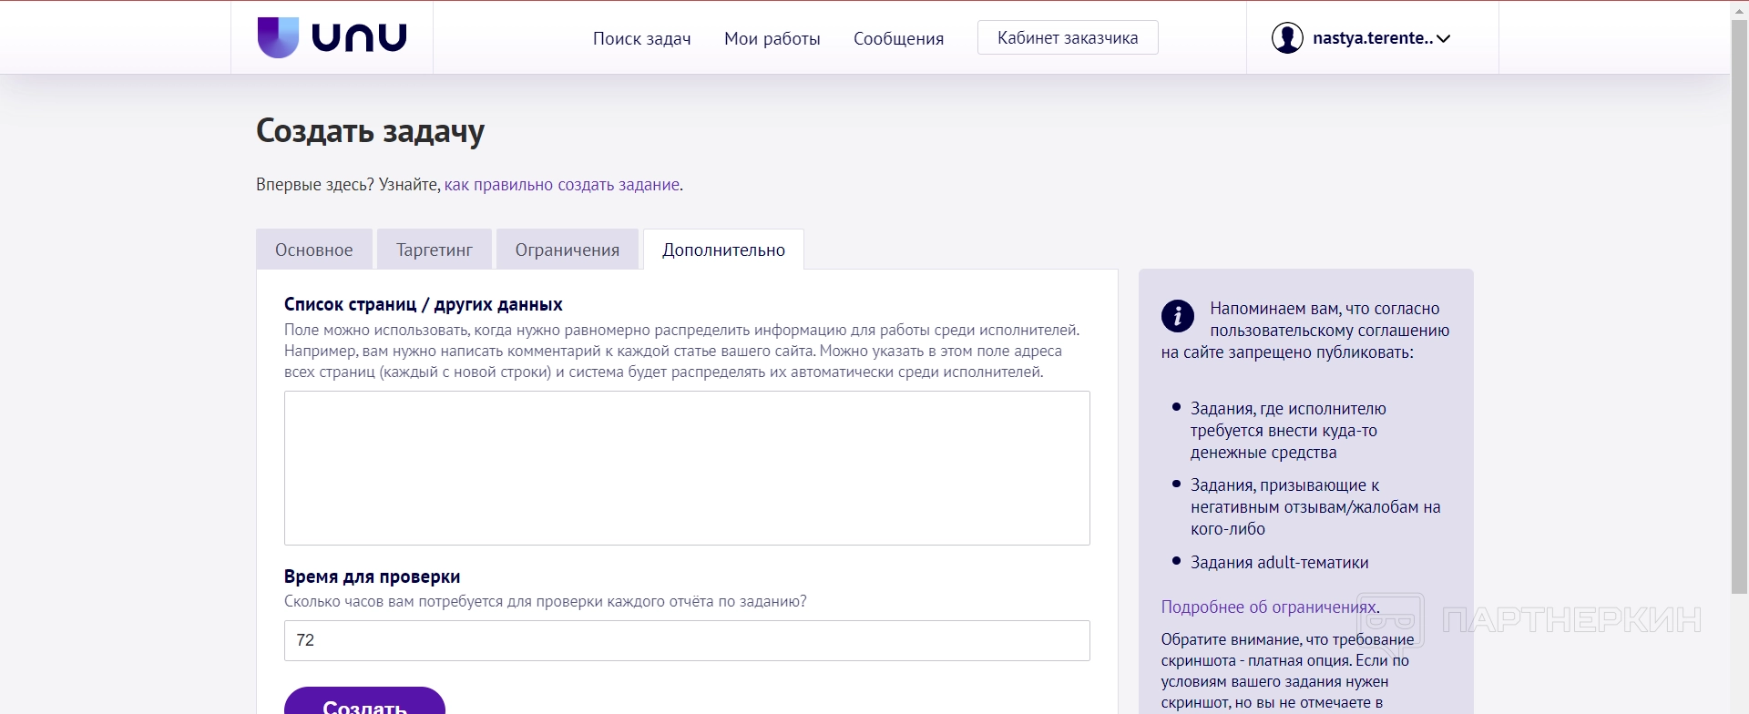Go to Мои работы
1749x714 pixels.
point(772,38)
